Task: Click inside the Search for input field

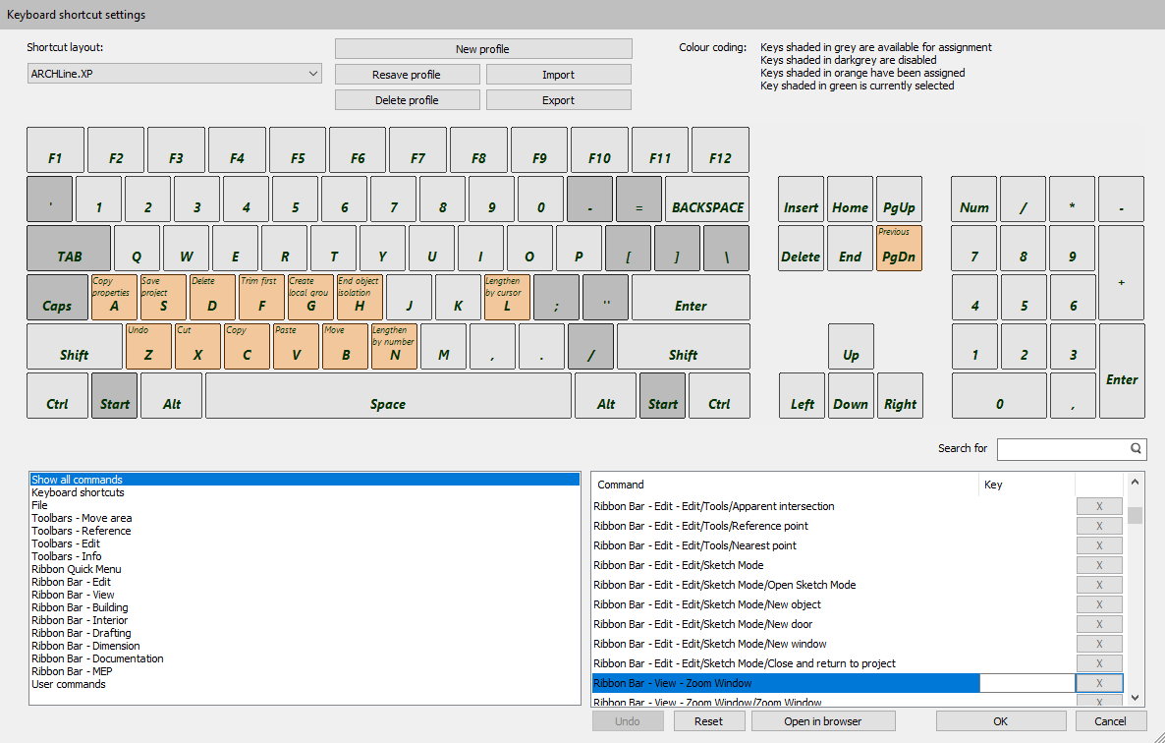Action: 1063,449
